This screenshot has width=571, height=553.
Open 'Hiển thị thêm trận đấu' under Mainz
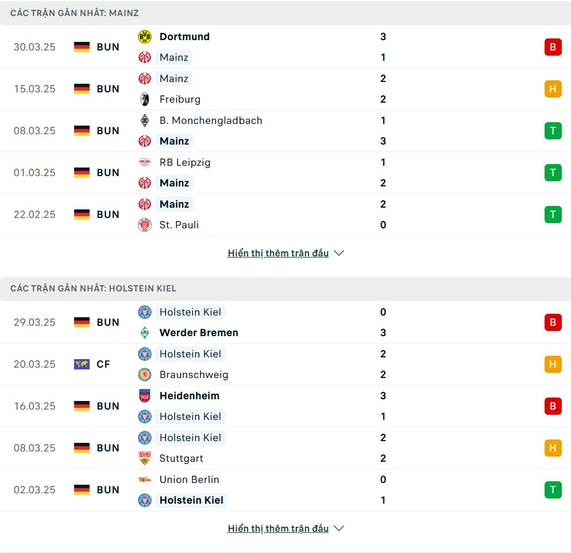278,253
